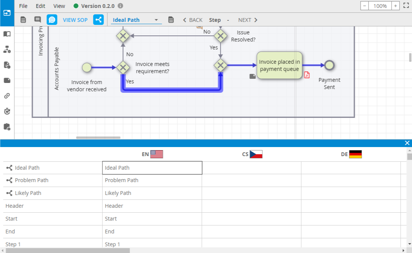
Task: Open the File menu
Action: click(x=23, y=6)
